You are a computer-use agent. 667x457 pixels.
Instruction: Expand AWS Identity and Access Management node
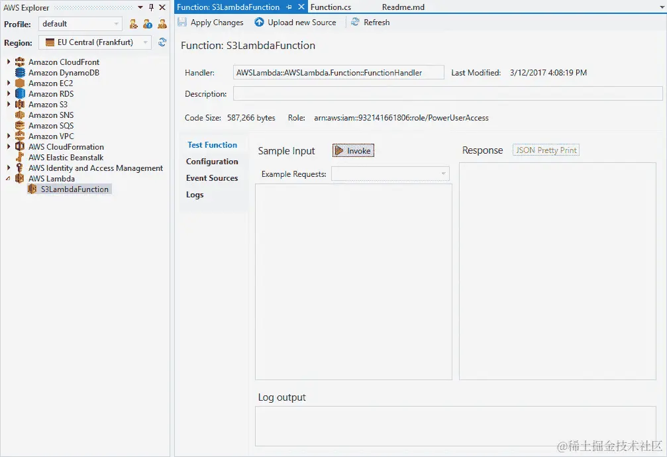click(9, 168)
